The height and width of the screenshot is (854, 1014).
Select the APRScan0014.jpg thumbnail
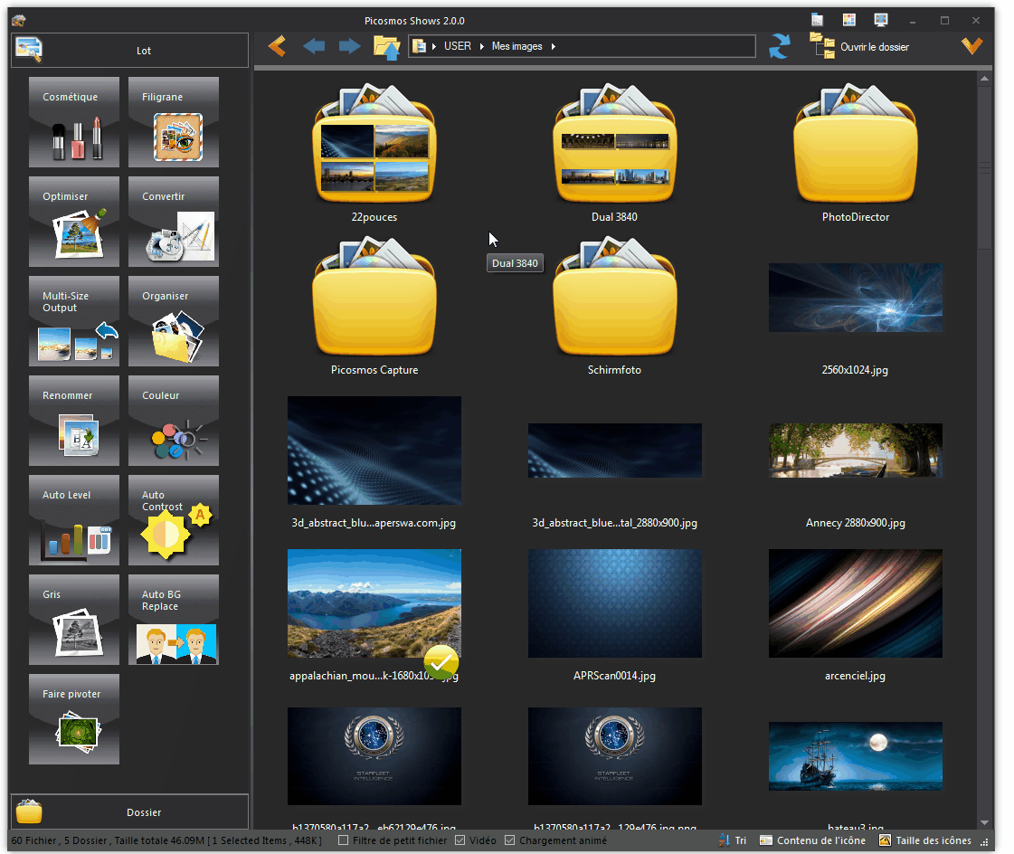(614, 603)
